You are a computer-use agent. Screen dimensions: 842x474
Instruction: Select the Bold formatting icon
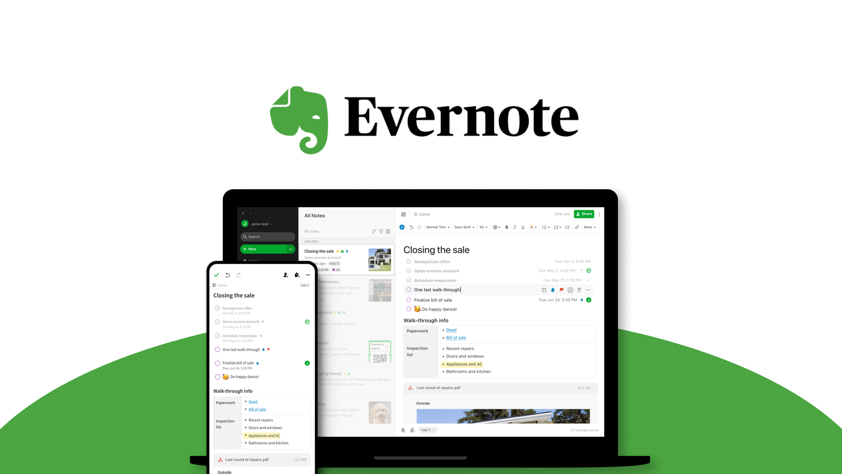tap(506, 227)
